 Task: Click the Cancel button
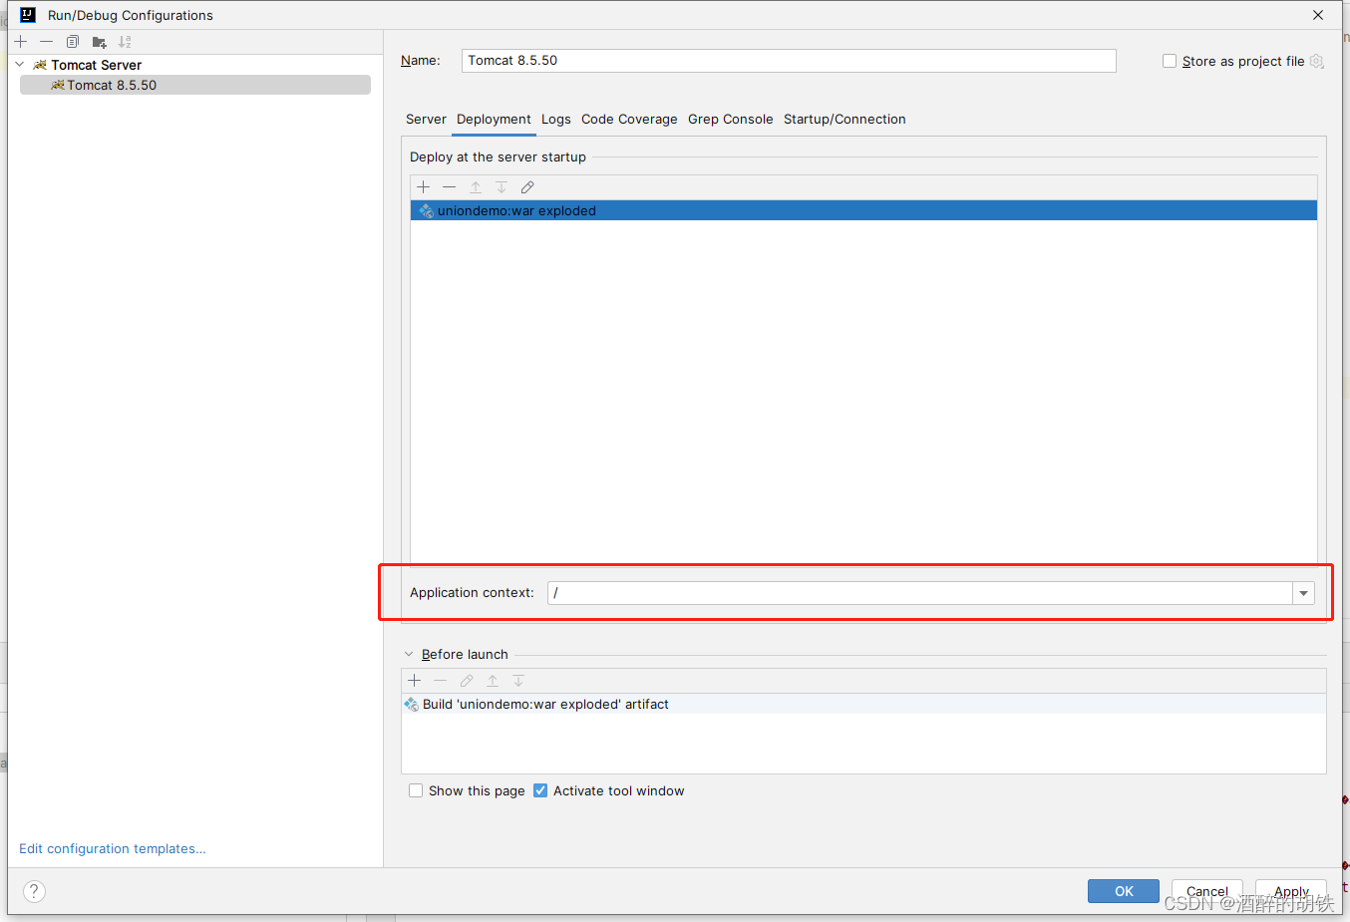pyautogui.click(x=1207, y=891)
